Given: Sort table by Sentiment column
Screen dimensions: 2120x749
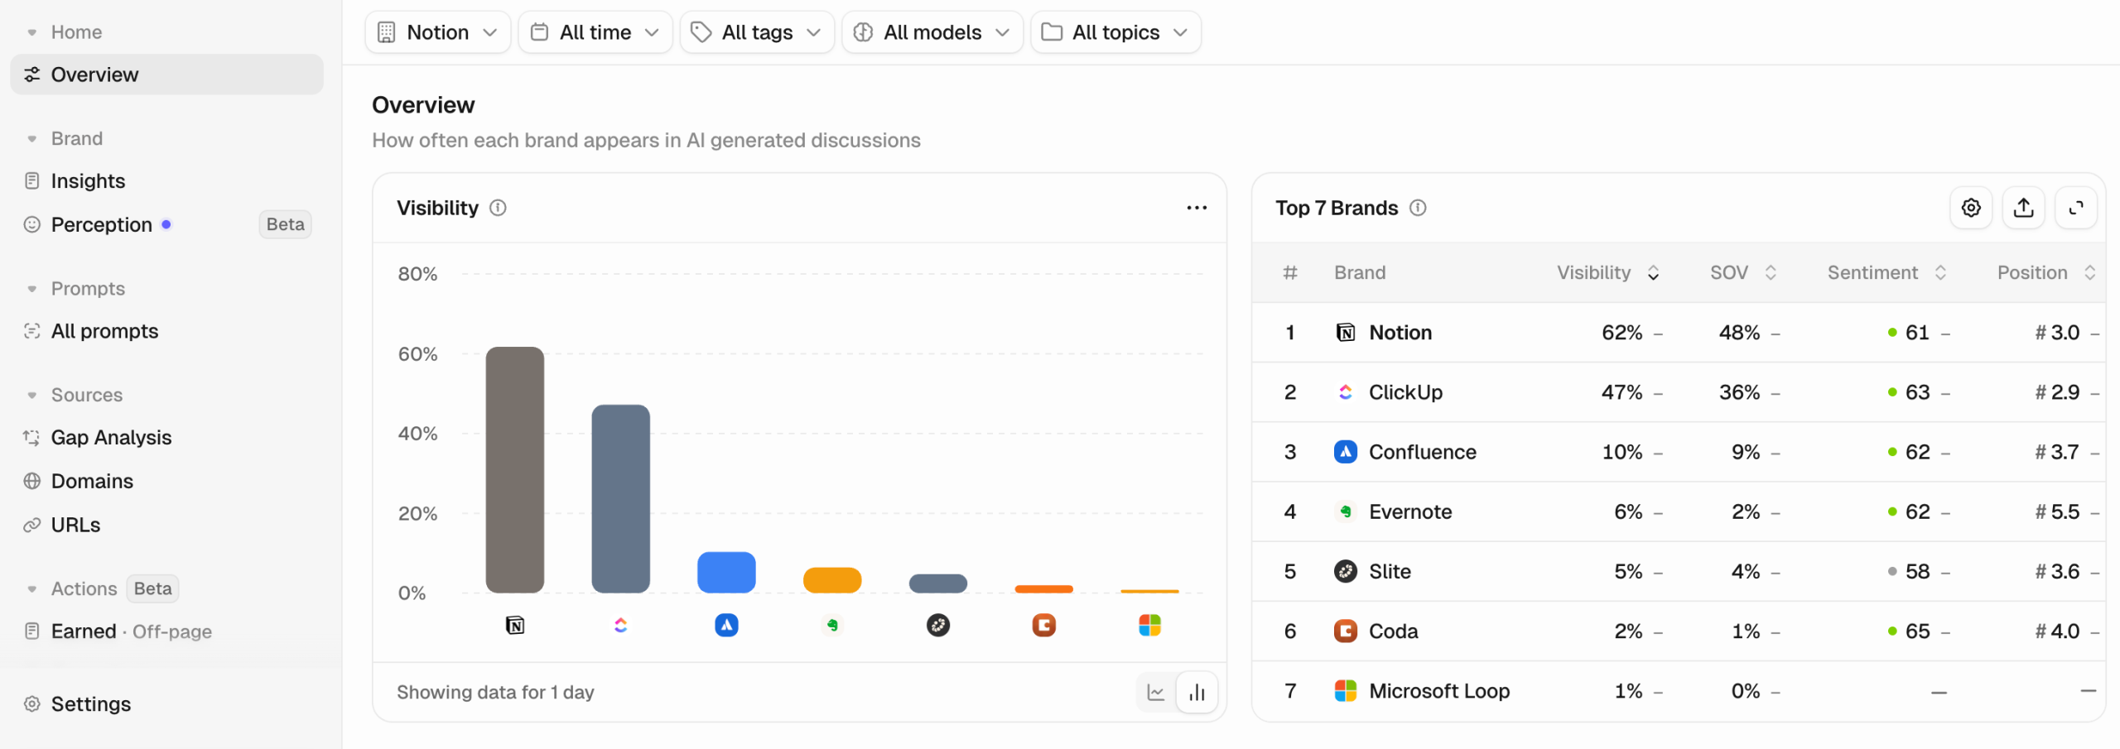Looking at the screenshot, I should tap(1887, 272).
